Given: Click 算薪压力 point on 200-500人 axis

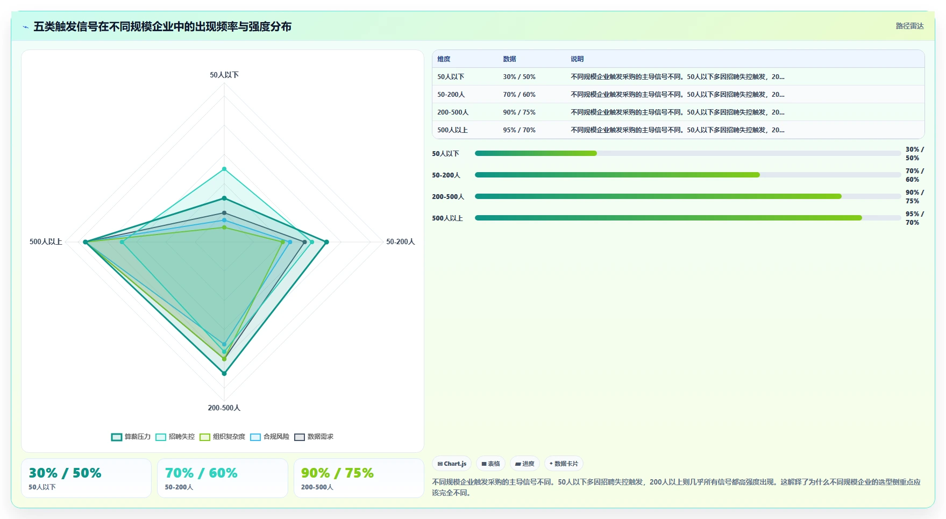Looking at the screenshot, I should (224, 373).
